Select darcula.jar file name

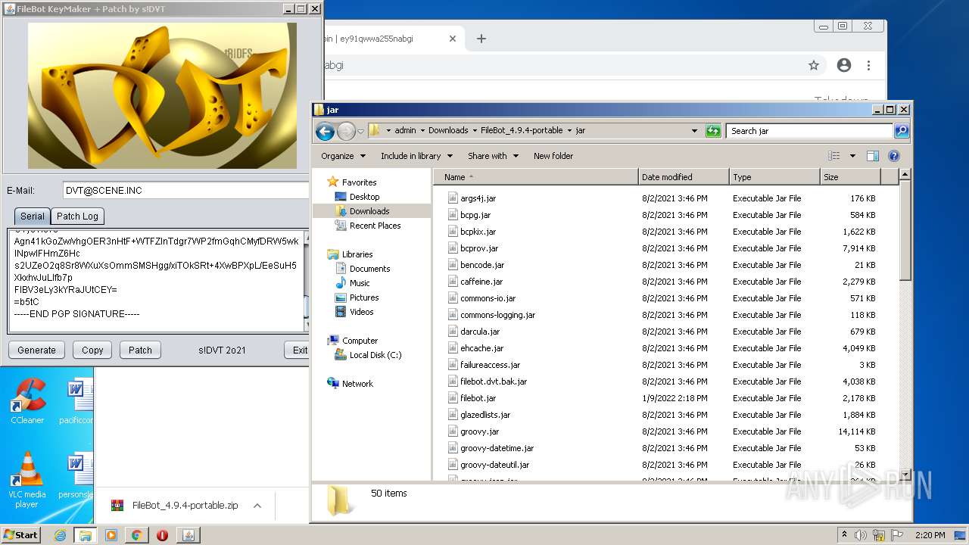[x=480, y=332]
